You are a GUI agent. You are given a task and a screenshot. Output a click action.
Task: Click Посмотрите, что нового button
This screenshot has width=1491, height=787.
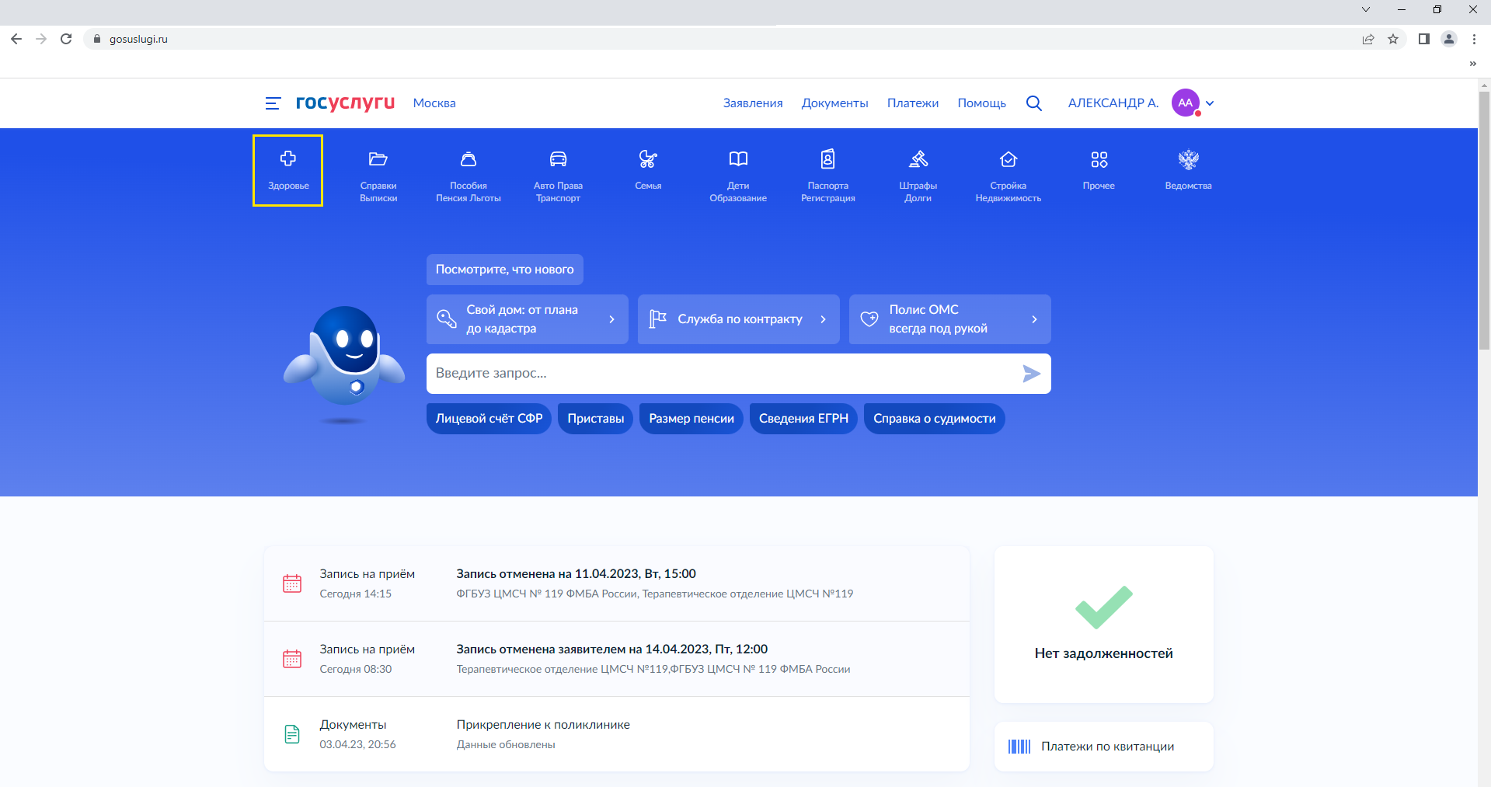coord(505,270)
